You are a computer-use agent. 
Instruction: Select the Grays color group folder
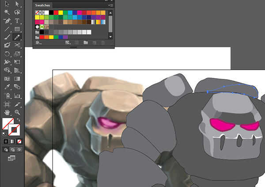coord(37,32)
